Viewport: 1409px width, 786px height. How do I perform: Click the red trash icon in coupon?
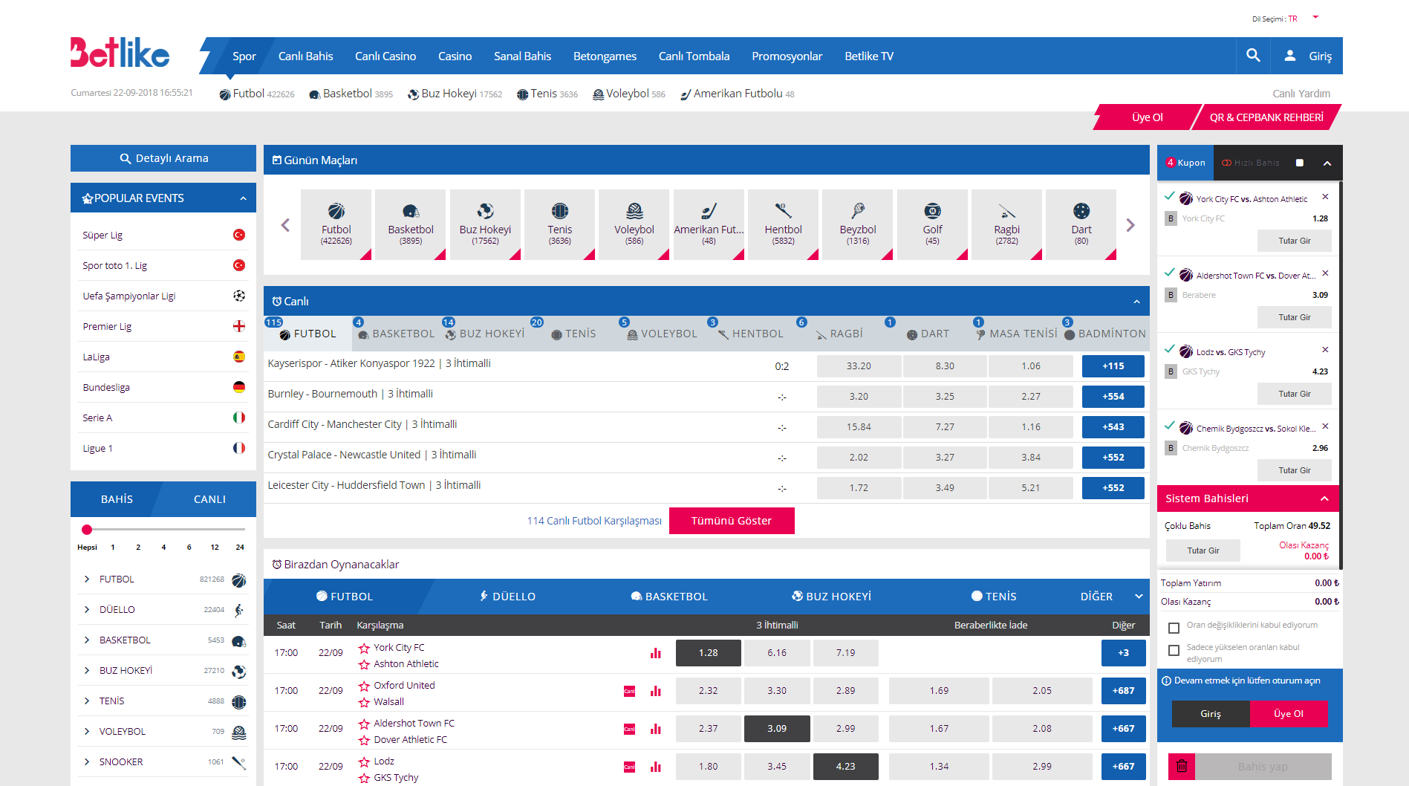[1182, 766]
